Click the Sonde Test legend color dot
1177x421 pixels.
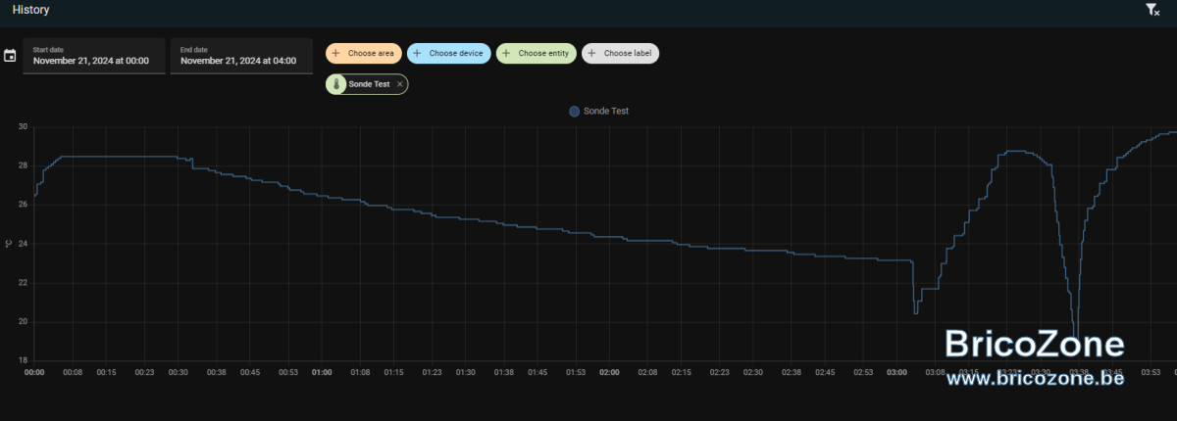(575, 112)
